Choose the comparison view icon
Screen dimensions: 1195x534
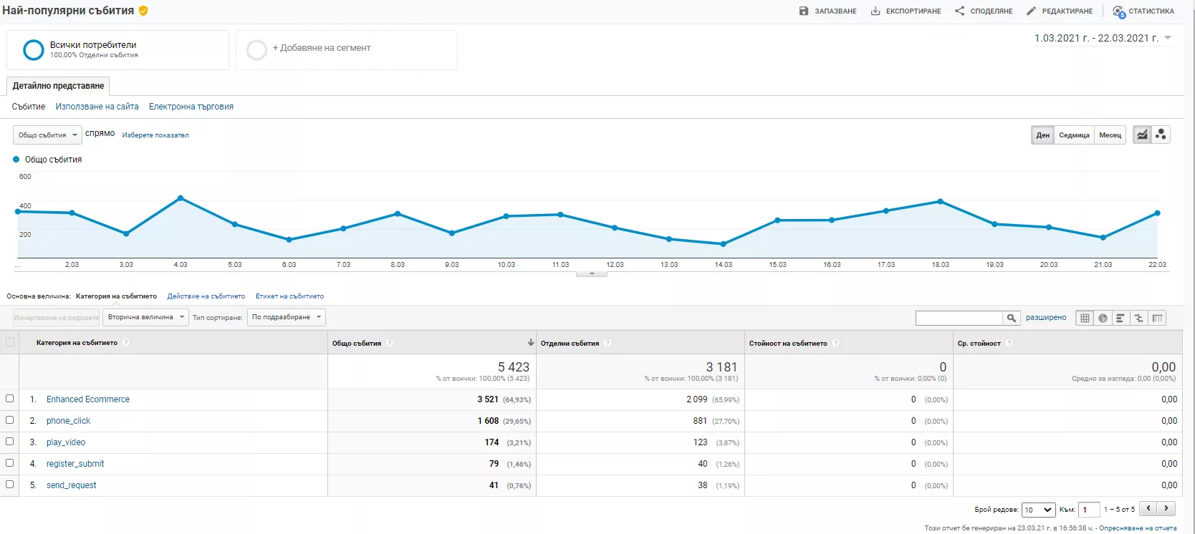coord(1138,318)
